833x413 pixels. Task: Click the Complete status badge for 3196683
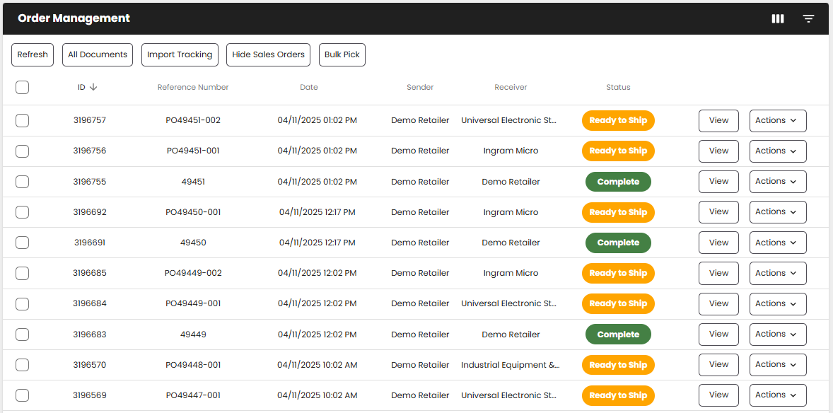[x=618, y=335]
